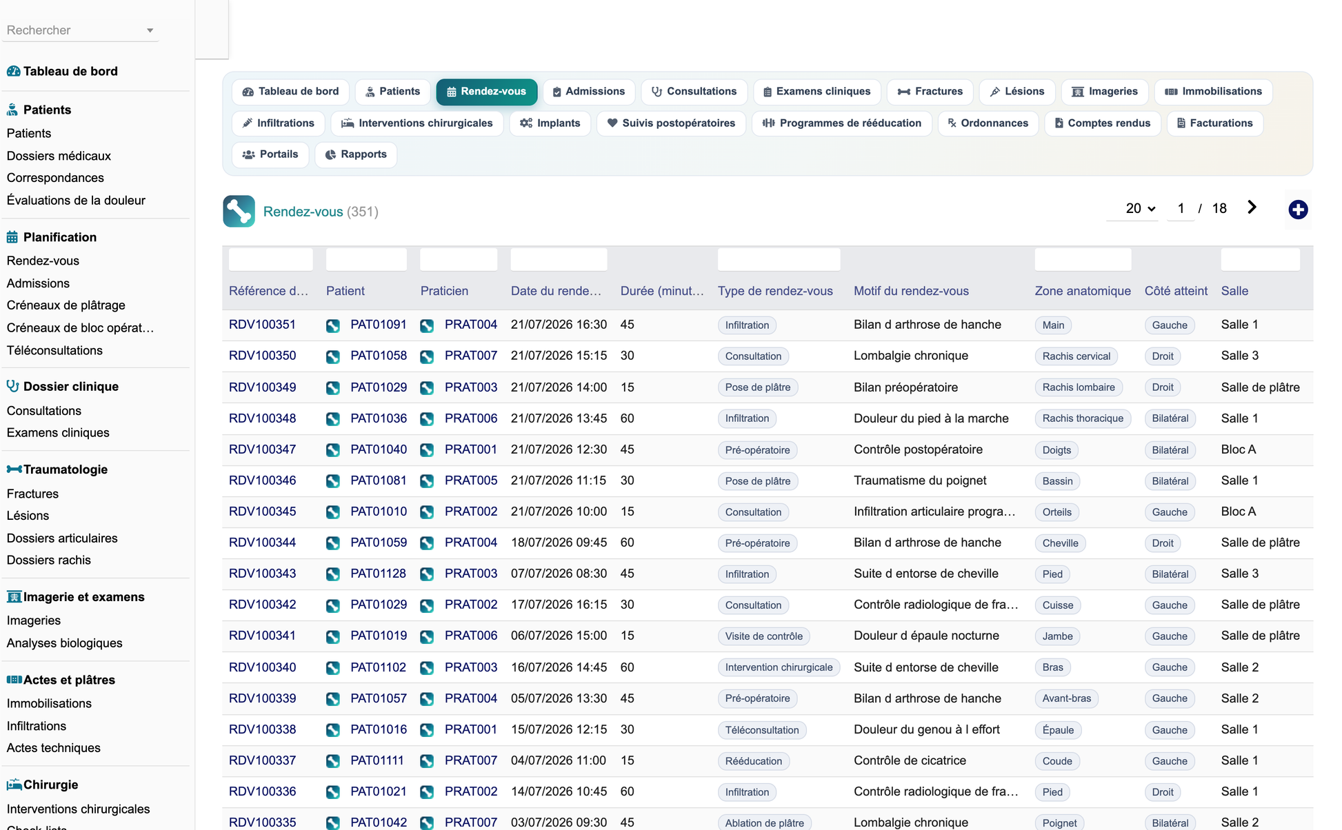
Task: Open the Tableau de bord tab
Action: (x=290, y=92)
